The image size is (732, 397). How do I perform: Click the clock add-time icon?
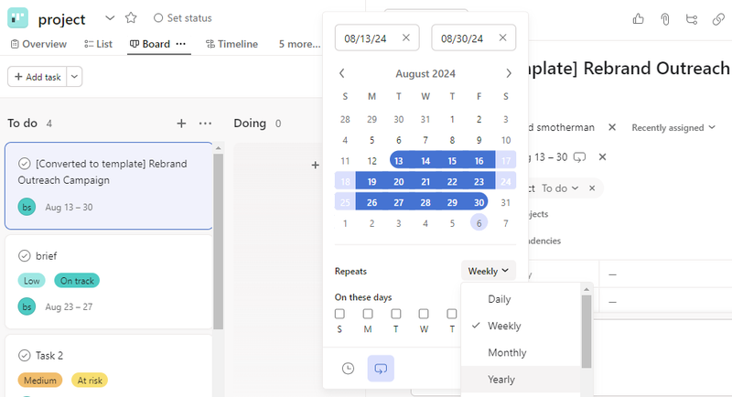click(x=348, y=369)
